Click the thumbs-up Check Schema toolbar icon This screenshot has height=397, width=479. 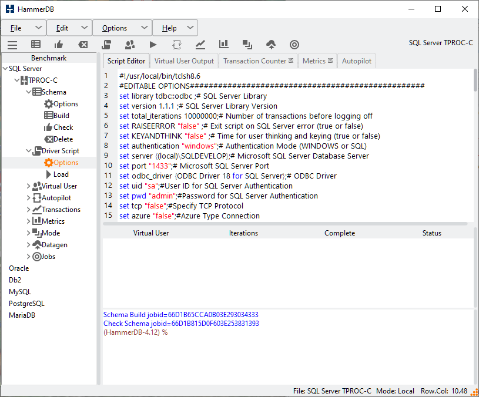[x=59, y=45]
